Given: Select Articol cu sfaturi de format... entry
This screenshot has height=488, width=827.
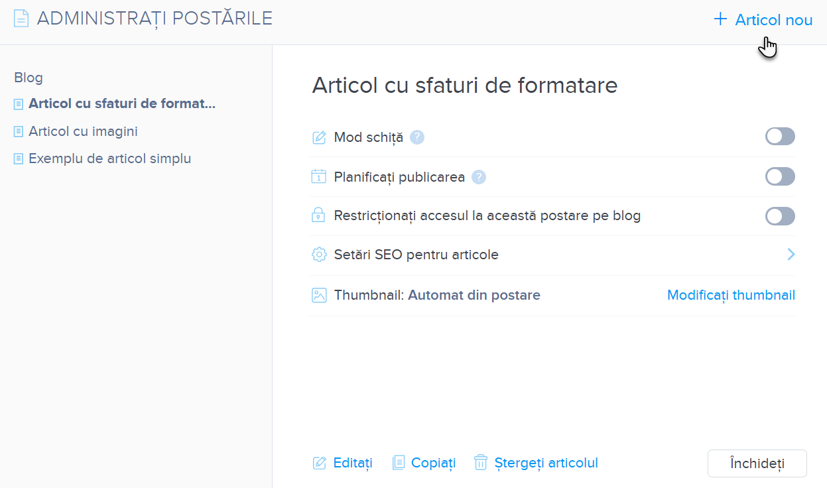Looking at the screenshot, I should (121, 103).
